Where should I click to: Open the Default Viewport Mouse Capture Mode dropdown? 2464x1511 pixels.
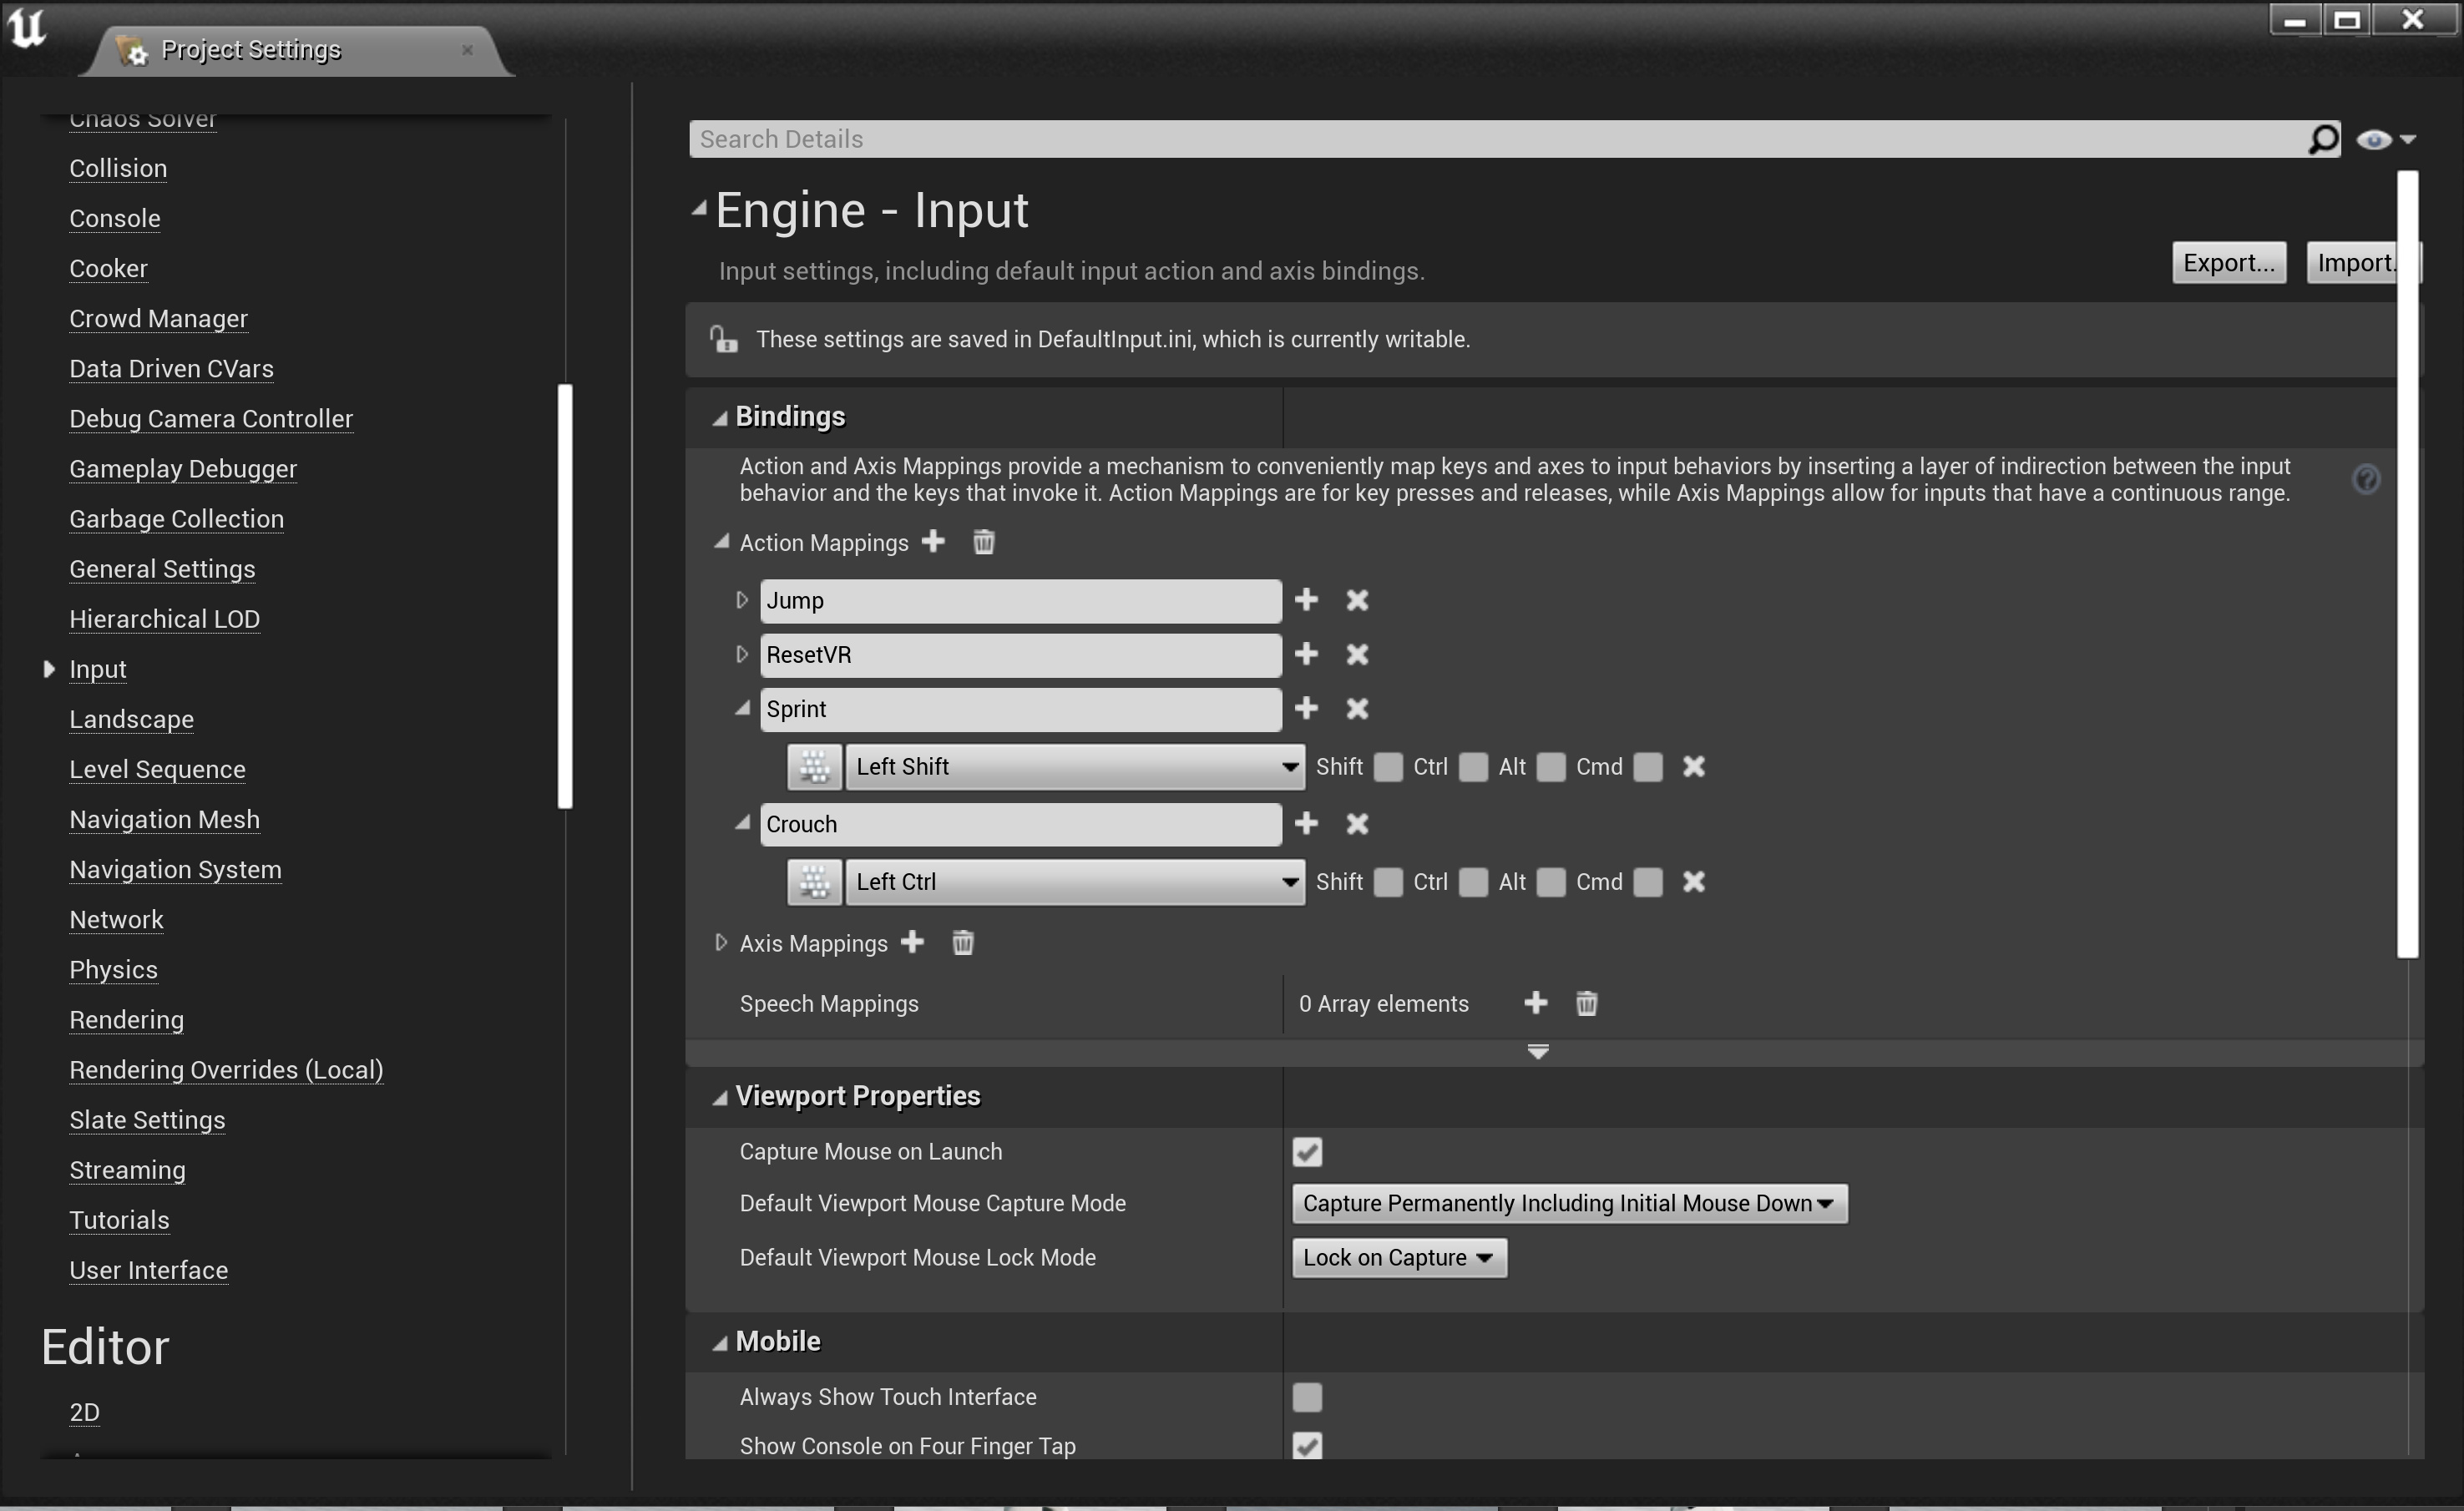click(1567, 1203)
